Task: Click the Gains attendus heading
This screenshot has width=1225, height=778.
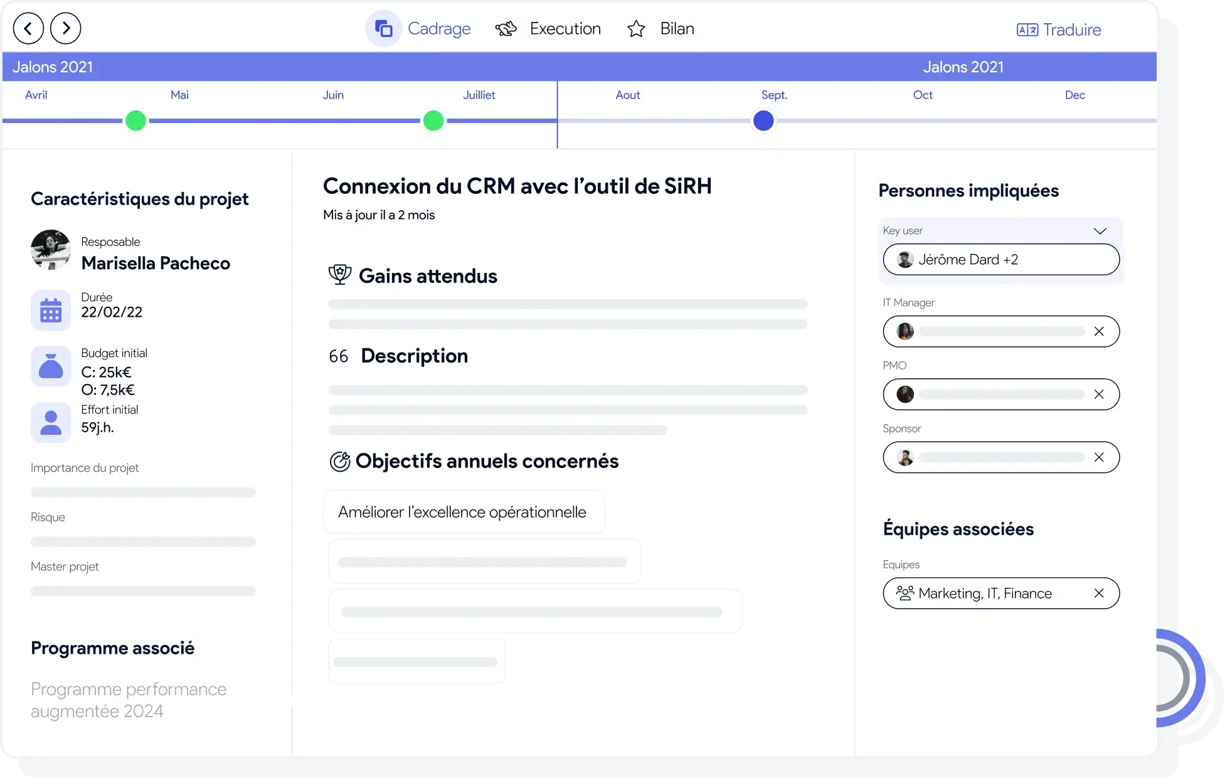Action: [x=428, y=275]
